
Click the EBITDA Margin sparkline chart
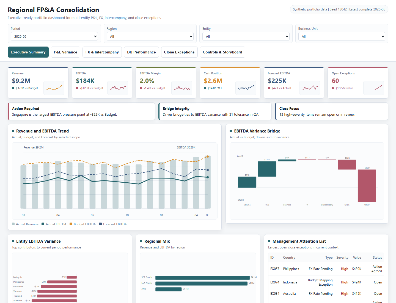(182, 88)
